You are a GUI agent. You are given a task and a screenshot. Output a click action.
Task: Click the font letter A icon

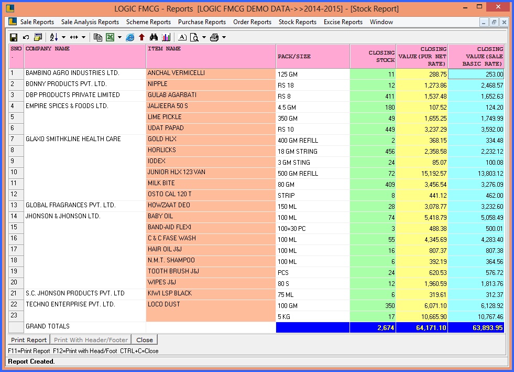(182, 37)
